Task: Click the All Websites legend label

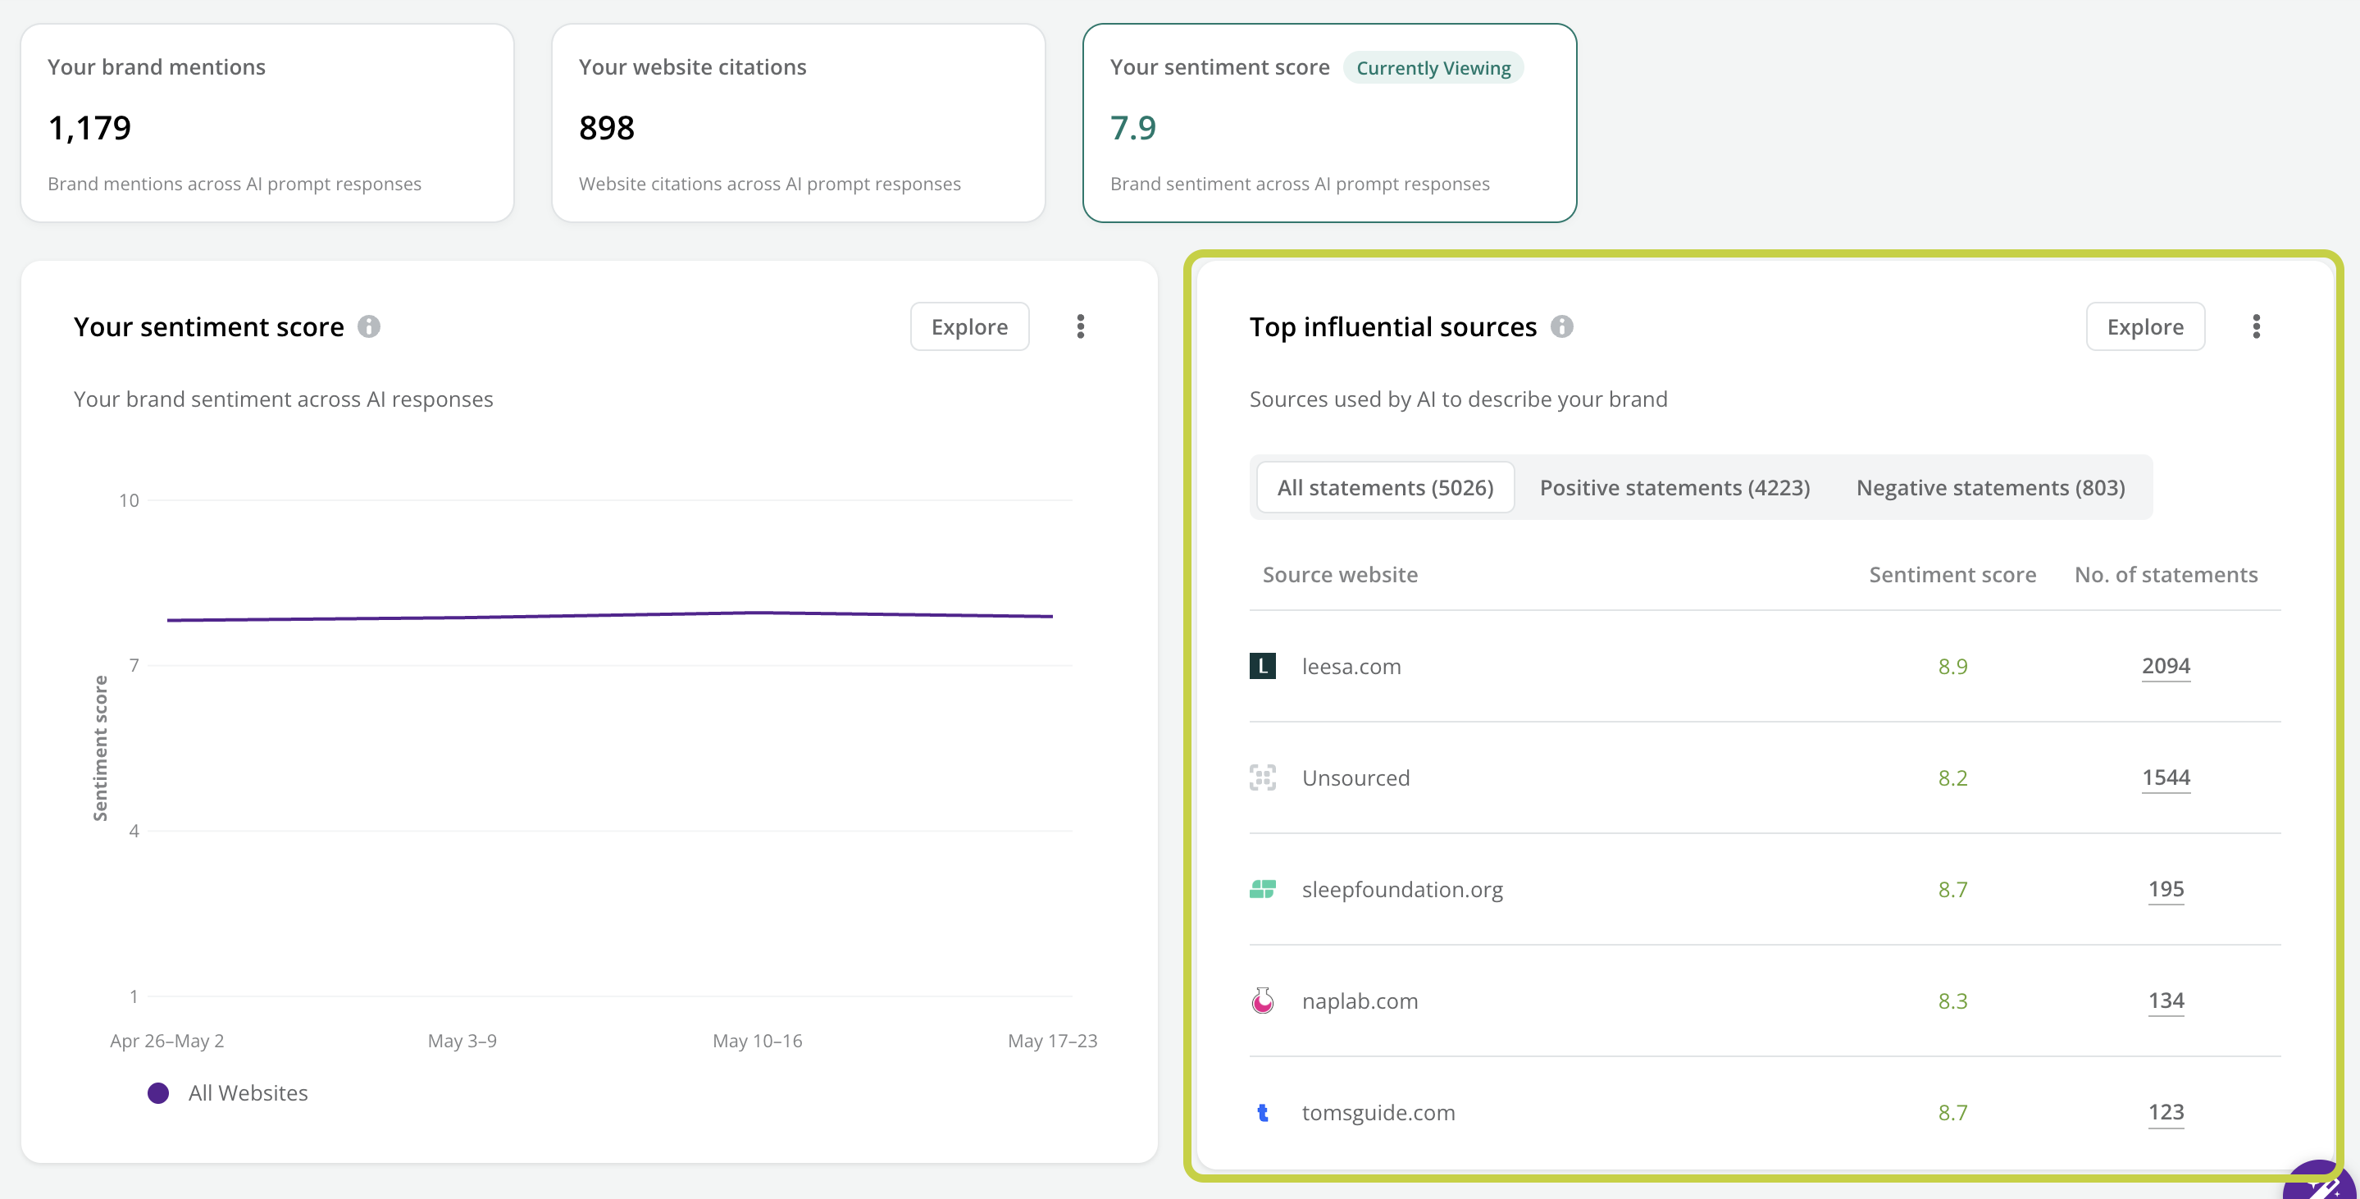Action: click(248, 1092)
